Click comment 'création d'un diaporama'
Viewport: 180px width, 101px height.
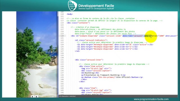[x=85, y=27]
